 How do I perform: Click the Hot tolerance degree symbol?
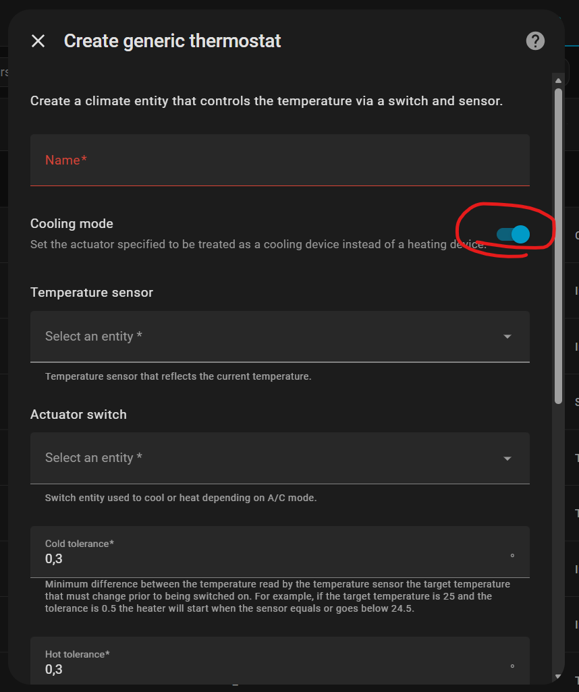coord(512,667)
